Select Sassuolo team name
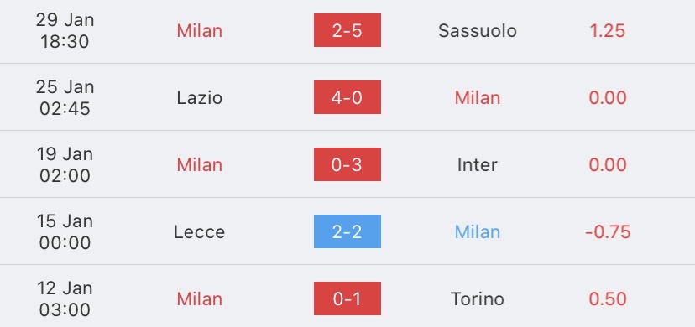The width and height of the screenshot is (695, 327). (x=478, y=30)
